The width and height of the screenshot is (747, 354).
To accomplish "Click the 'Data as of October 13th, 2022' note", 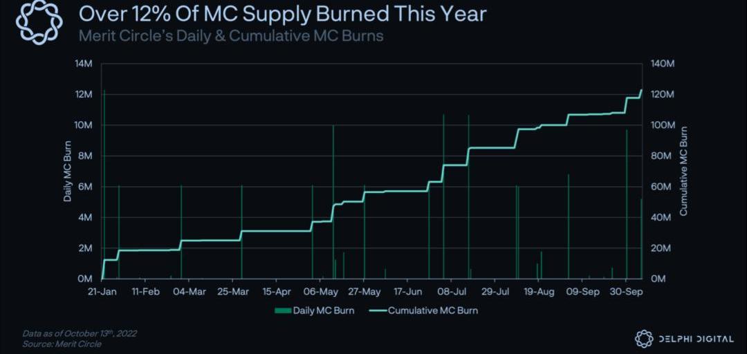I will click(79, 333).
